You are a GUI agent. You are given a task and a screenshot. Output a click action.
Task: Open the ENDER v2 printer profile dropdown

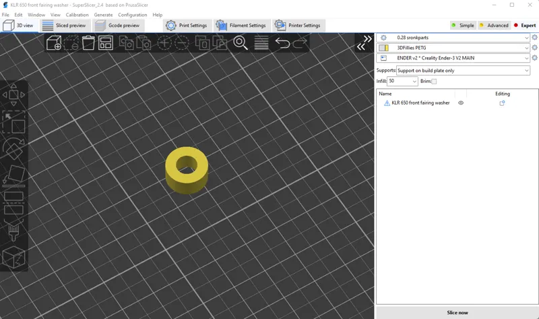[453, 58]
